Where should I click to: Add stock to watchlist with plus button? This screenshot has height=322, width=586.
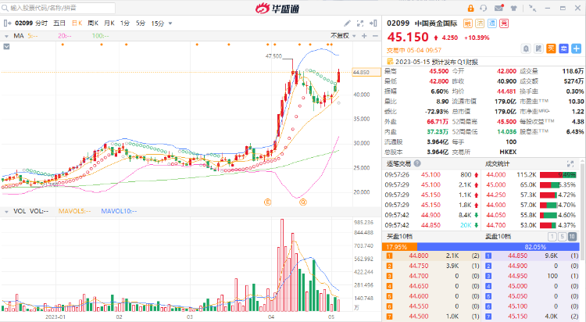577,48
